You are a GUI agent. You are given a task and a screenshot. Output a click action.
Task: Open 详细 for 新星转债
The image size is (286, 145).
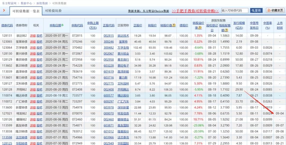tap(33, 108)
